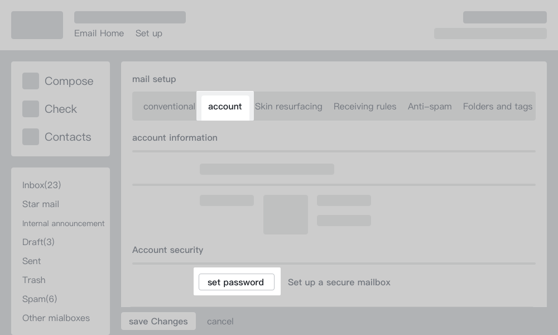The image size is (558, 335).
Task: Open the Receiving rules tab
Action: point(365,107)
